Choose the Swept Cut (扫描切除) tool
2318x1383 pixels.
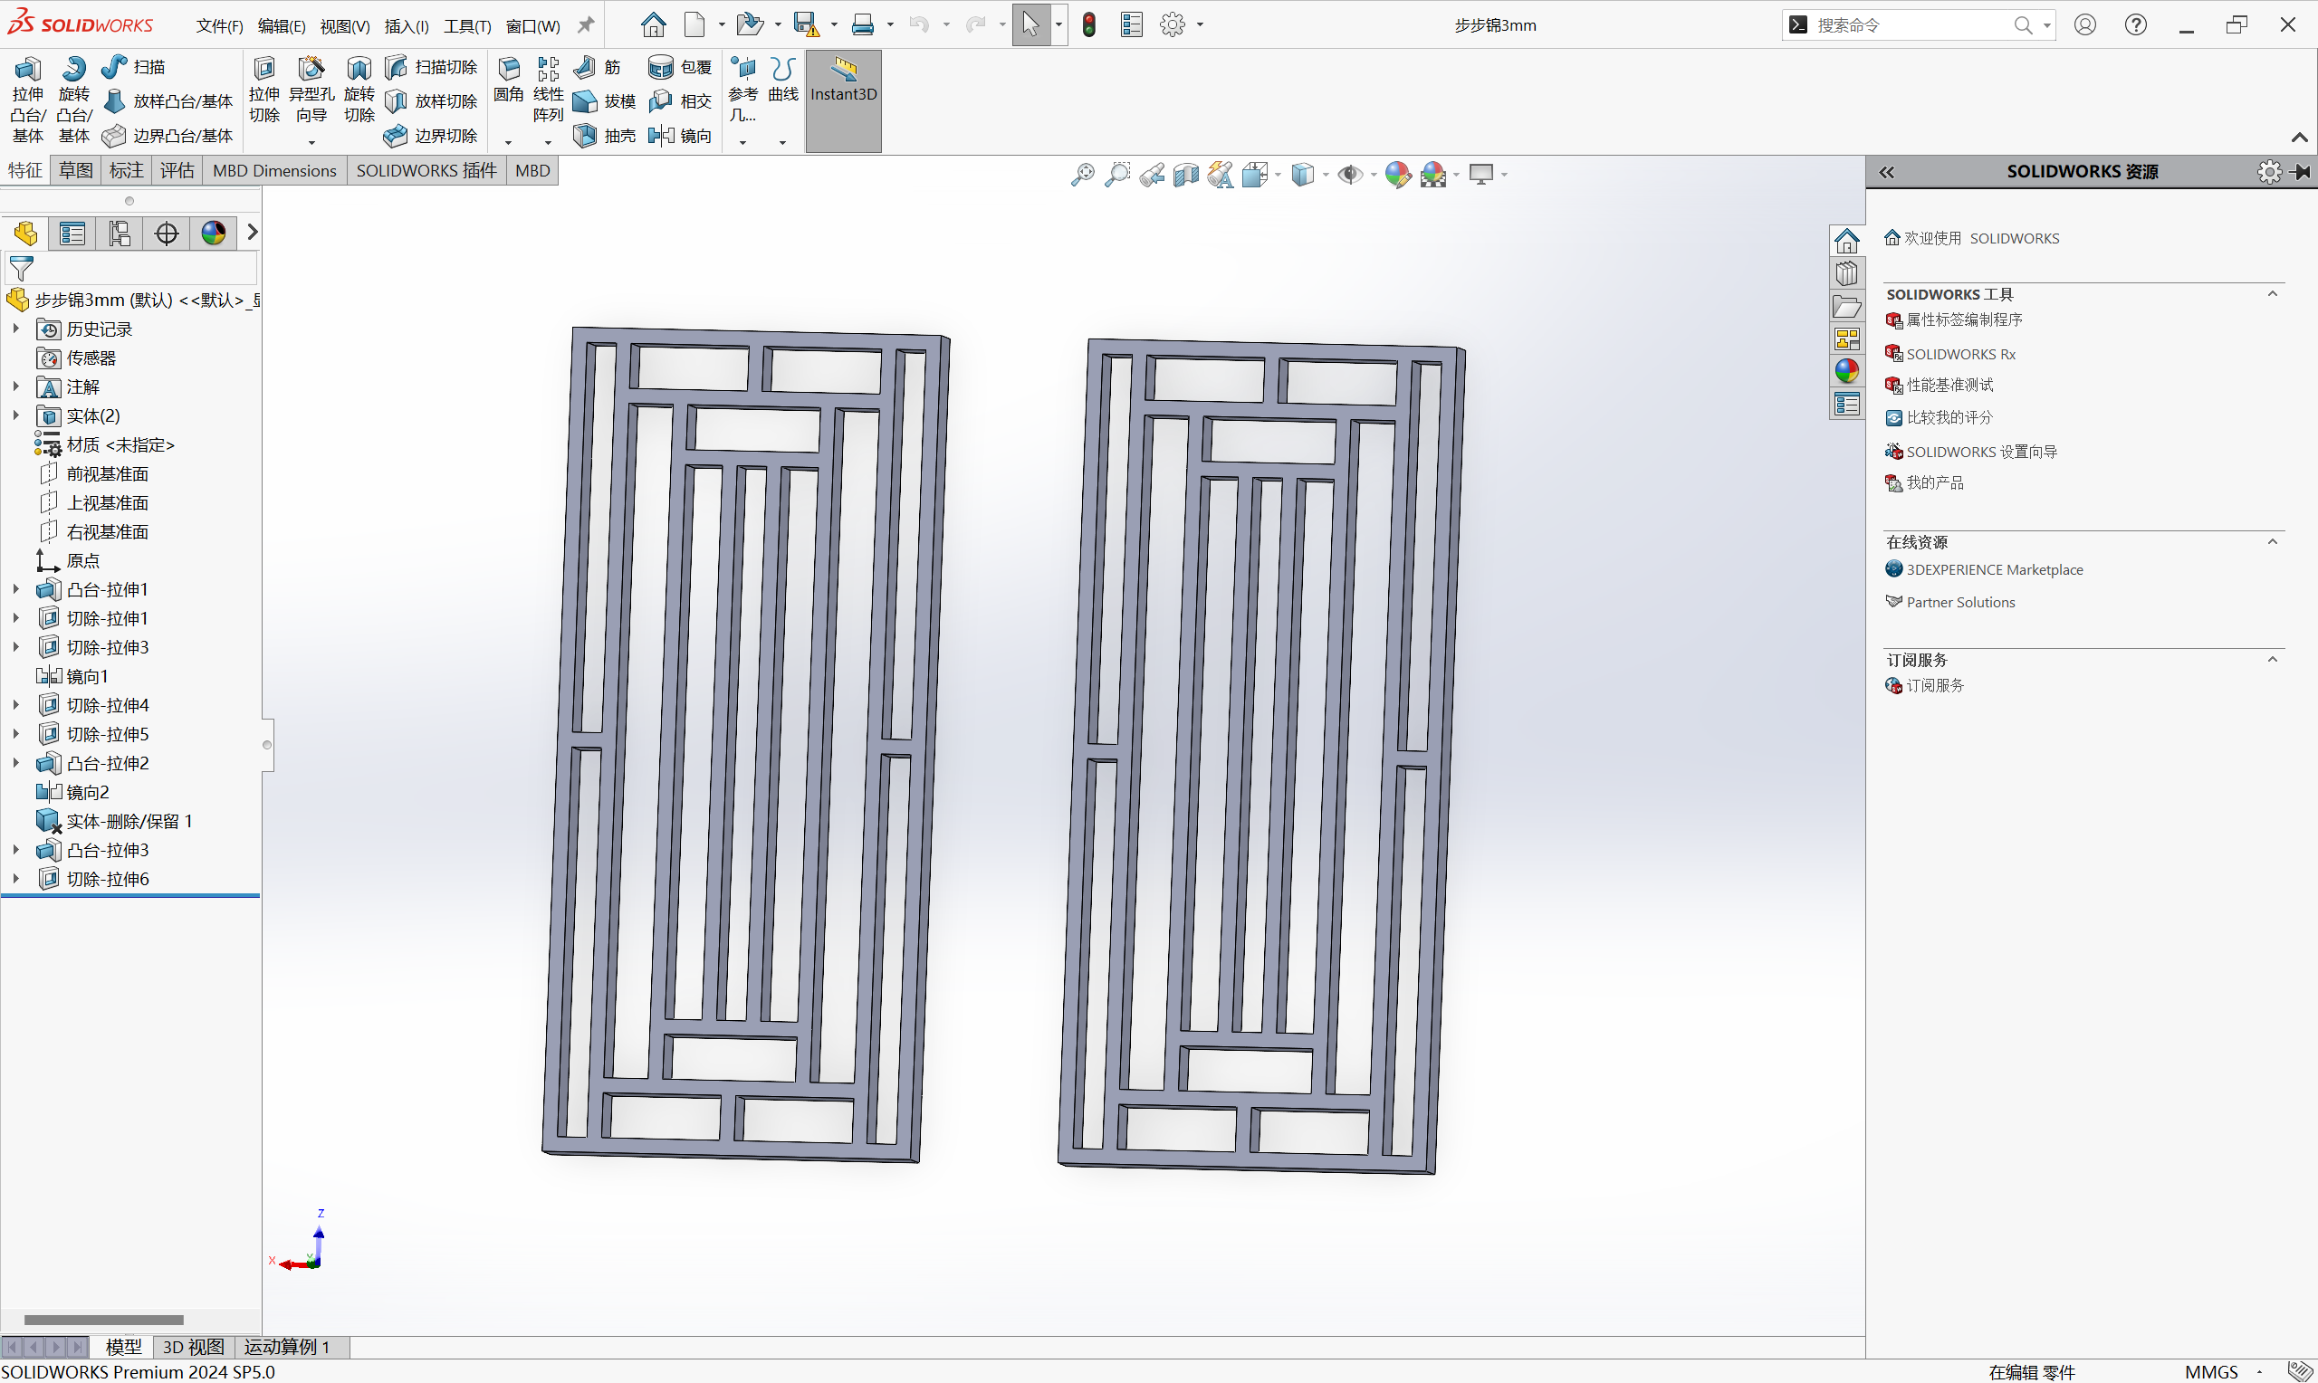click(432, 67)
